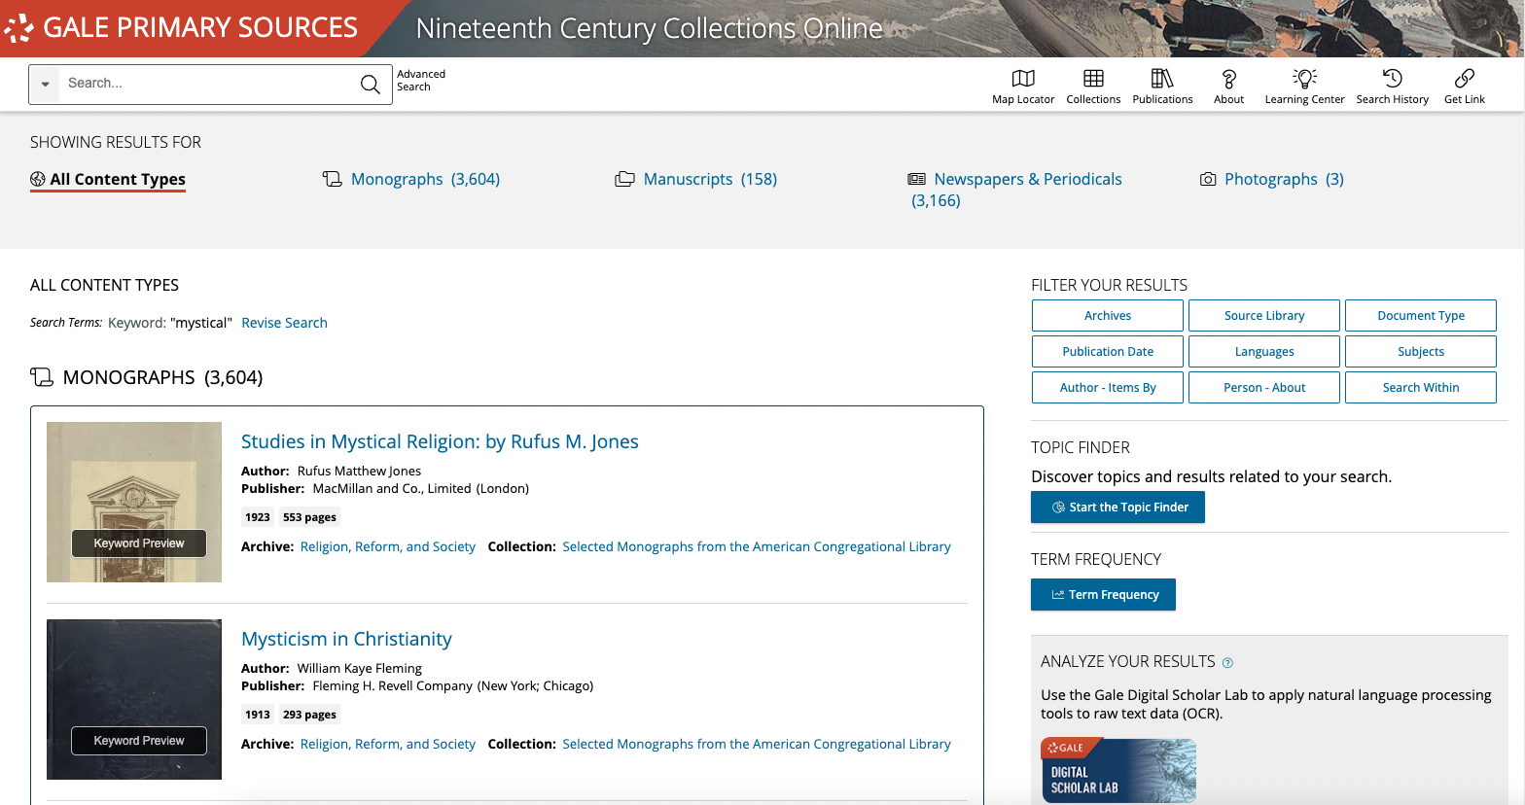Open the search type dropdown arrow
The width and height of the screenshot is (1525, 805).
(x=45, y=85)
